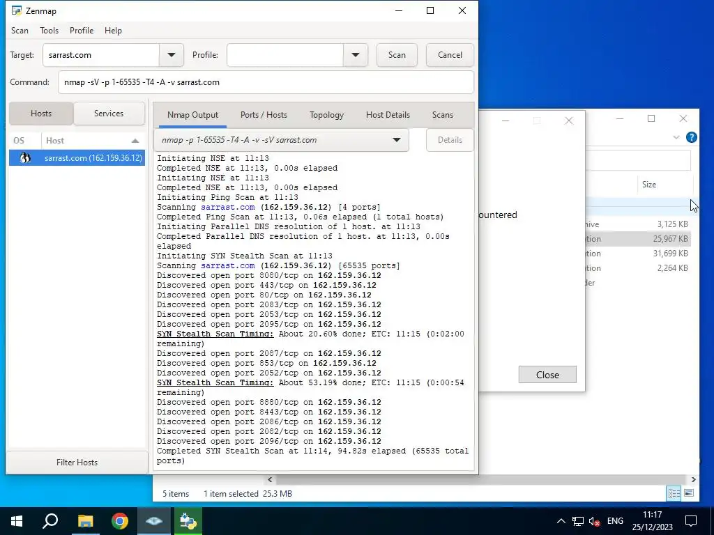Switch Explorer to large icons view
This screenshot has width=714, height=535.
pos(689,493)
